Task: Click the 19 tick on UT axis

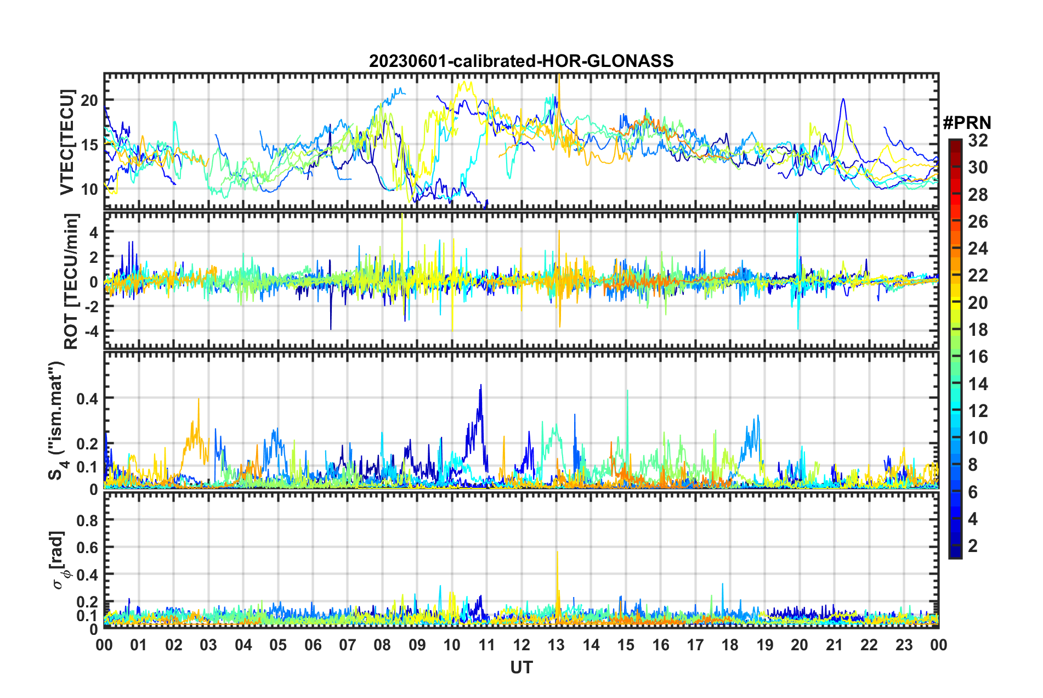Action: coord(765,644)
